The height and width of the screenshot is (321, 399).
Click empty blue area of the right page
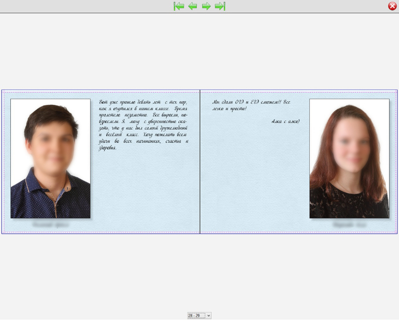254,182
